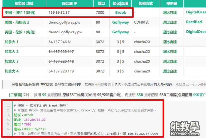Click the green SS button reference
This screenshot has width=206, height=139.
coord(44,95)
